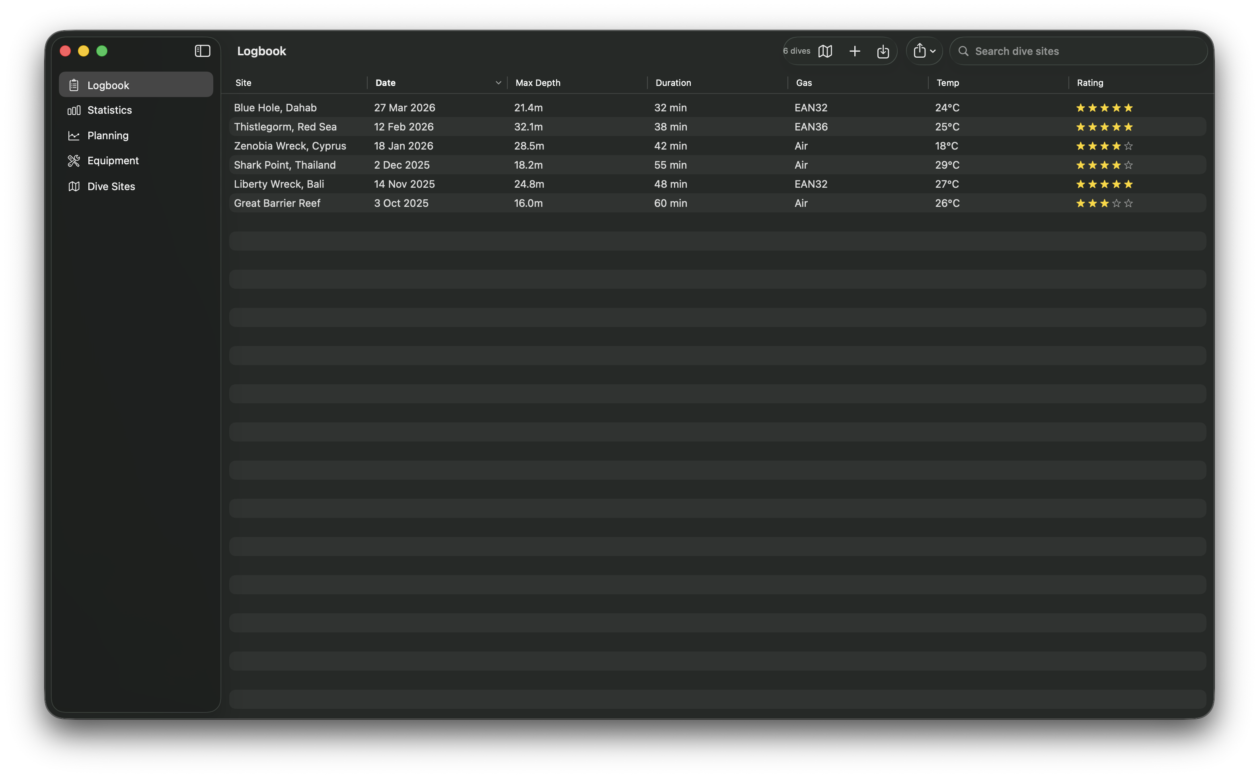Image resolution: width=1259 pixels, height=778 pixels.
Task: Set Great Barrier Reef rating to five stars
Action: click(1128, 203)
